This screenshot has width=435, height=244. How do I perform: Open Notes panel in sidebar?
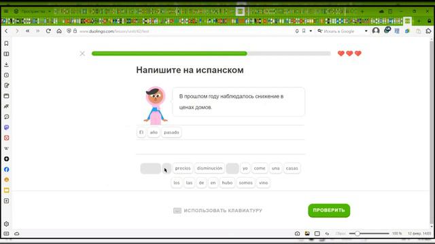click(x=6, y=85)
